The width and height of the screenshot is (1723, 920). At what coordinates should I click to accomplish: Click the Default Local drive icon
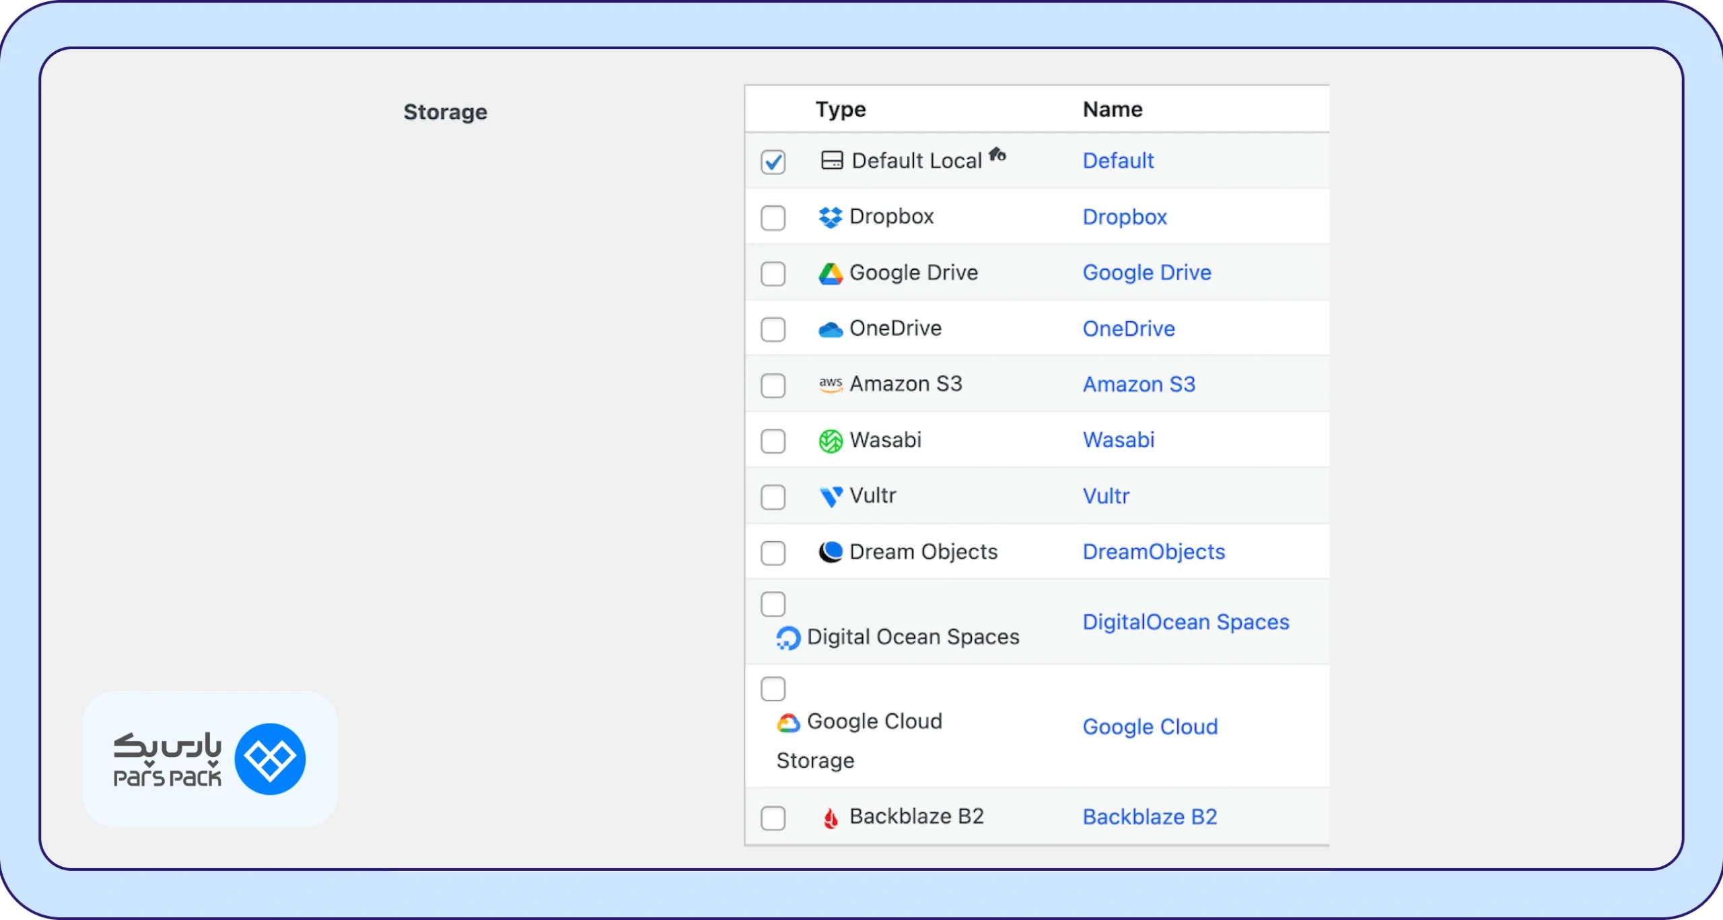[832, 161]
